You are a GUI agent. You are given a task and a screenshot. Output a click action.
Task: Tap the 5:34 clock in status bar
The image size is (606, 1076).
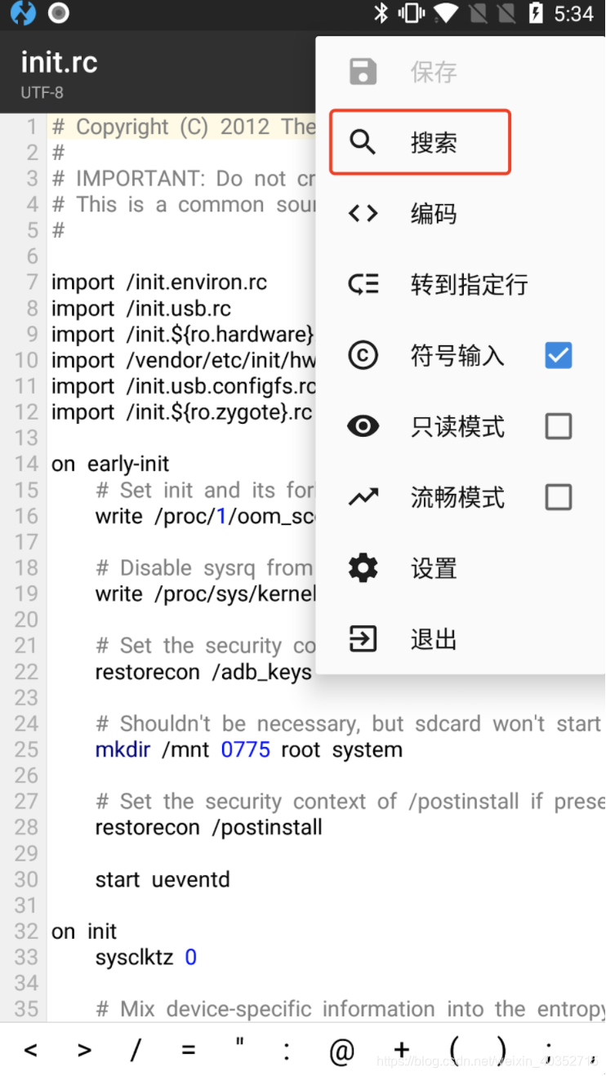click(x=573, y=14)
